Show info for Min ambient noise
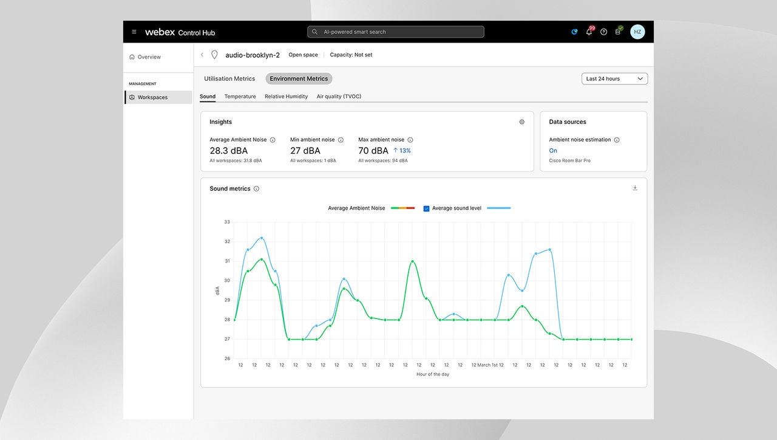The width and height of the screenshot is (777, 440). [x=341, y=140]
